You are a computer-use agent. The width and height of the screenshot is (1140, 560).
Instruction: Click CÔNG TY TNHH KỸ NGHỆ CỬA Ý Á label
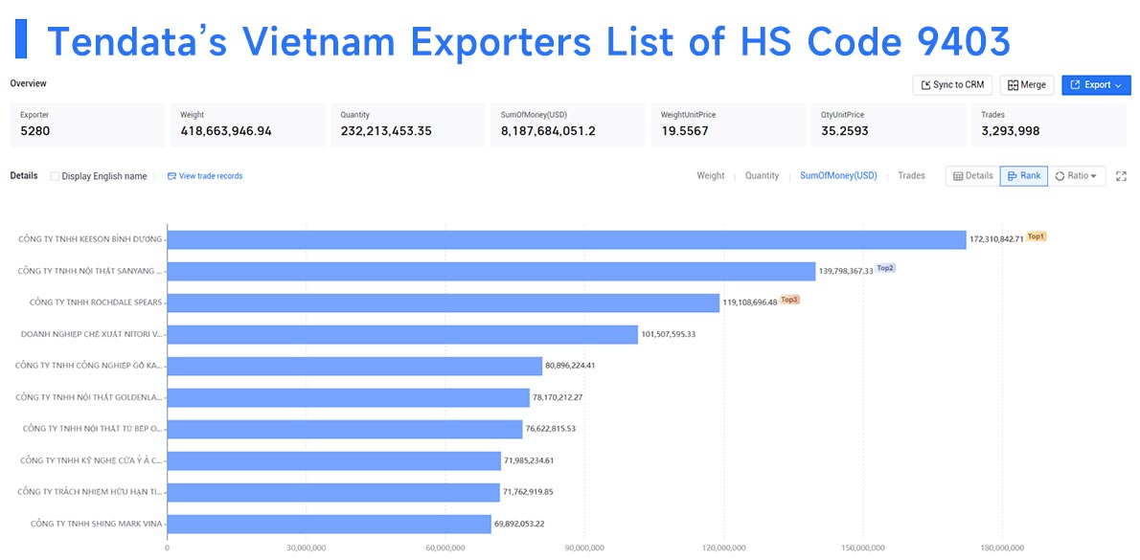point(92,460)
